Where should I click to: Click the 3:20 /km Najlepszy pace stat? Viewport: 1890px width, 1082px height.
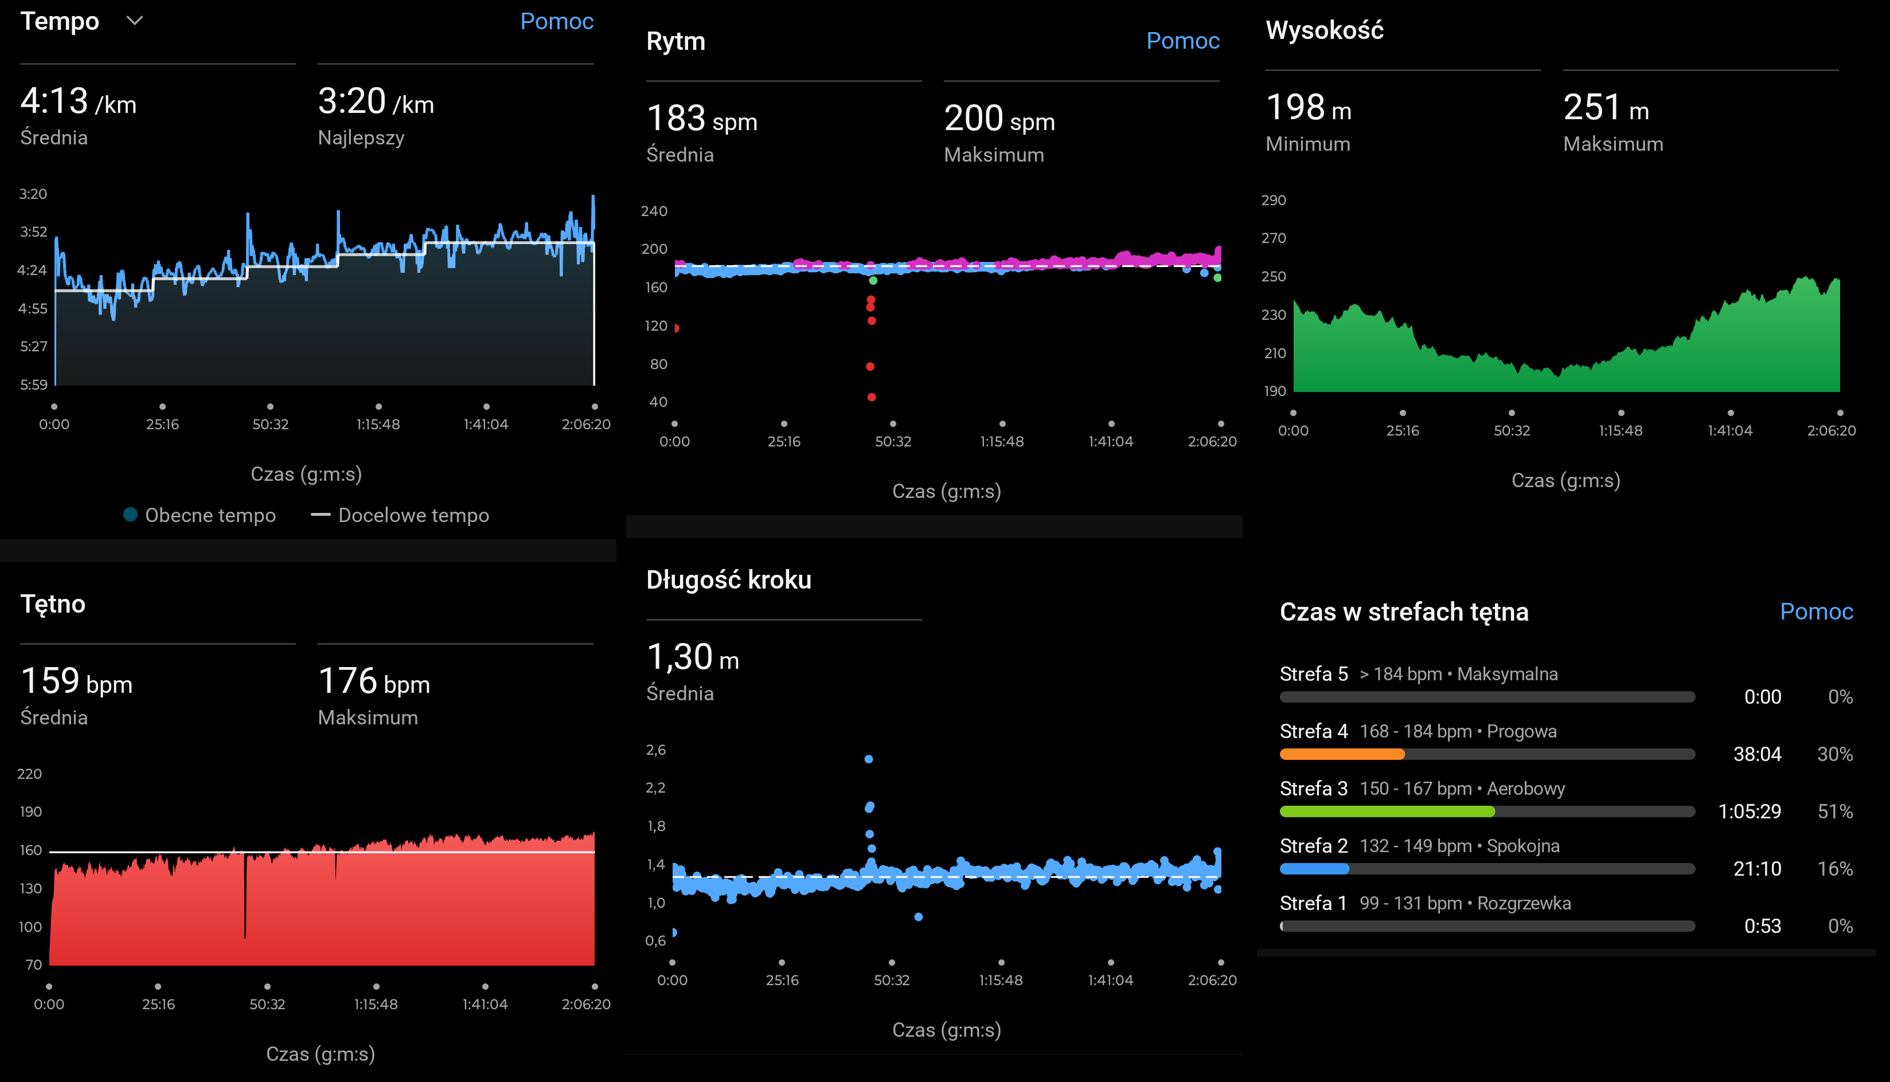point(376,102)
